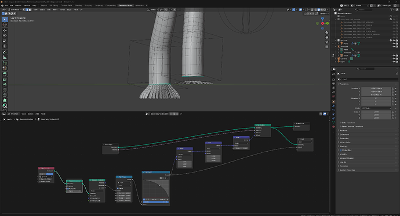Expand the Camera tree item

(x=336, y=58)
